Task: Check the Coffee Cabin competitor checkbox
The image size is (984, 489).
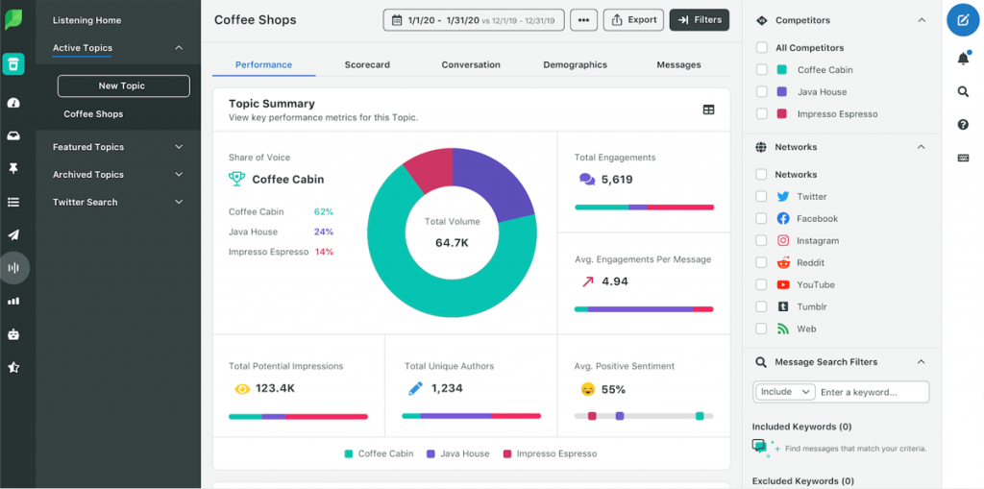Action: click(x=762, y=70)
